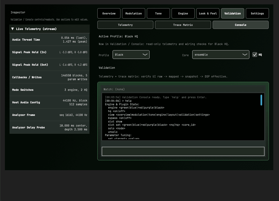Viewport: 279px width, 201px height.
Task: Click the Mode Switches telemetry entry
Action: pyautogui.click(x=49, y=90)
